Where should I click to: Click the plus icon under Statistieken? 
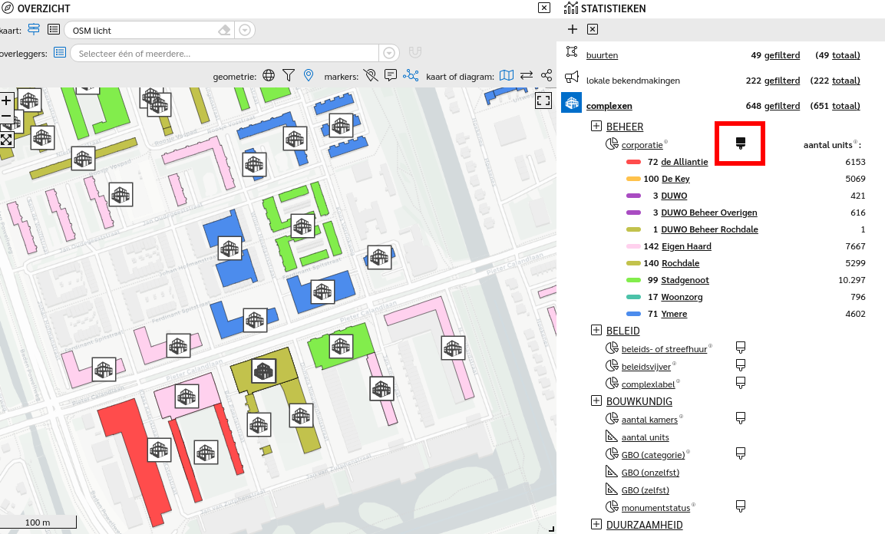pyautogui.click(x=573, y=29)
